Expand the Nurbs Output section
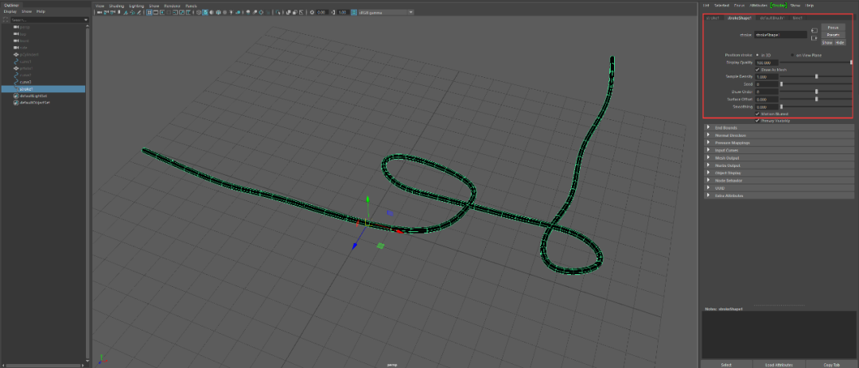 (x=778, y=165)
